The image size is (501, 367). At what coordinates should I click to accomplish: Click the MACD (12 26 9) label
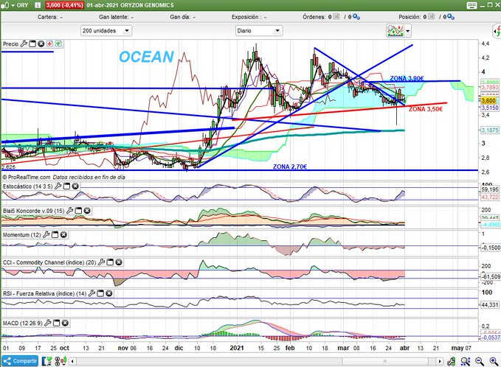(22, 324)
